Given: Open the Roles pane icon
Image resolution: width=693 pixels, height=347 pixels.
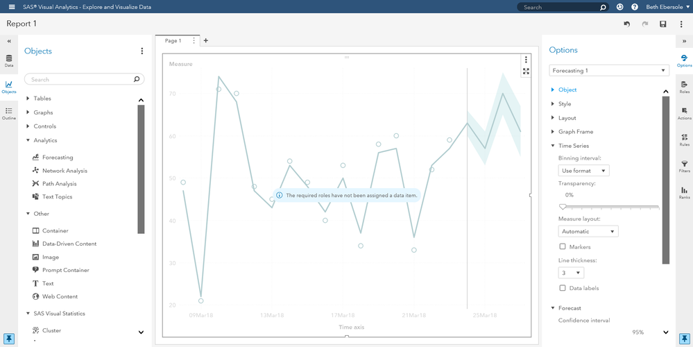Looking at the screenshot, I should 684,86.
